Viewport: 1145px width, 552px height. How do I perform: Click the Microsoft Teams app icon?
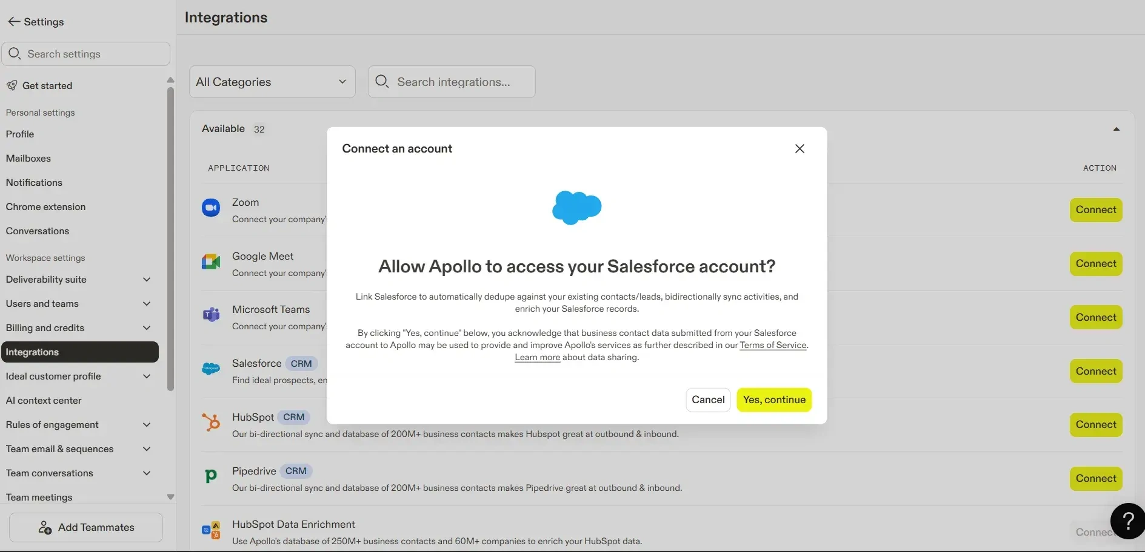click(x=211, y=315)
